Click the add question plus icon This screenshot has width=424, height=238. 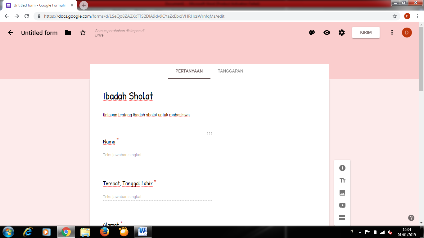[x=342, y=168]
